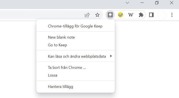Click the Google Keep extension icon
The width and height of the screenshot is (179, 98).
click(x=110, y=15)
